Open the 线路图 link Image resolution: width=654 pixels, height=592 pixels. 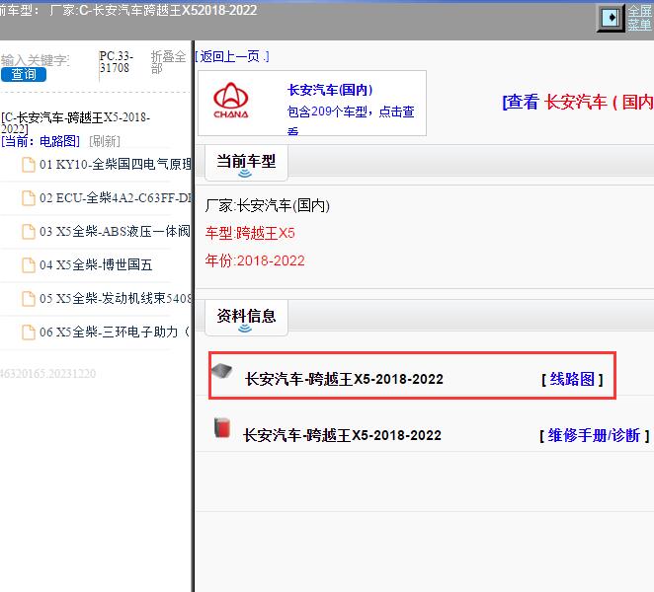click(x=572, y=379)
